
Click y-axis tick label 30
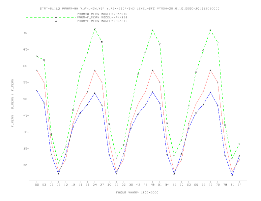(25, 165)
